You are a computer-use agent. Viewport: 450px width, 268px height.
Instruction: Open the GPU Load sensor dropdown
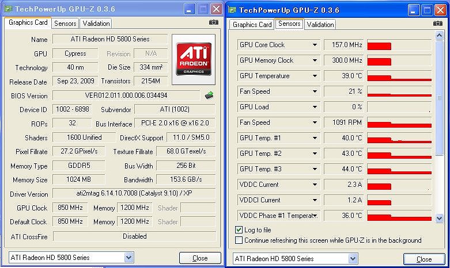[315, 107]
